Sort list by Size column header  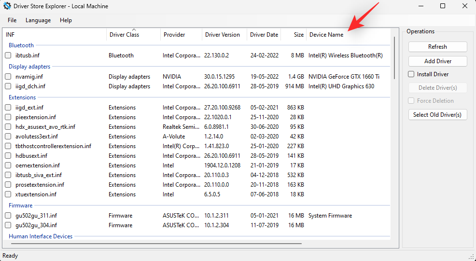coord(299,35)
